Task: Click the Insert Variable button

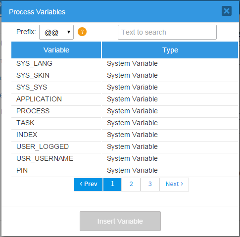Action: [120, 221]
